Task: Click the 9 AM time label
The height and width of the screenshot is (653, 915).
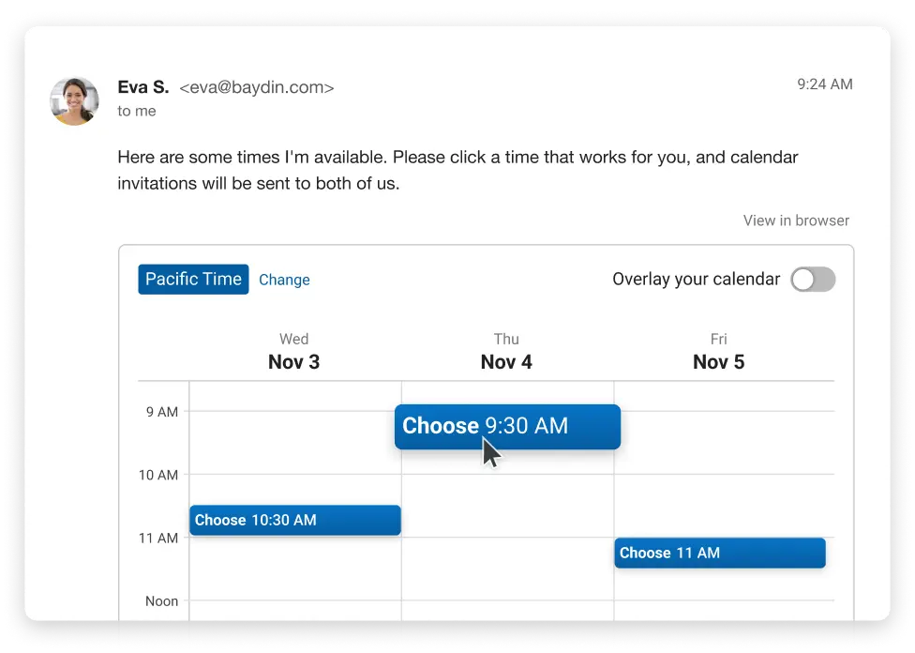Action: coord(161,412)
